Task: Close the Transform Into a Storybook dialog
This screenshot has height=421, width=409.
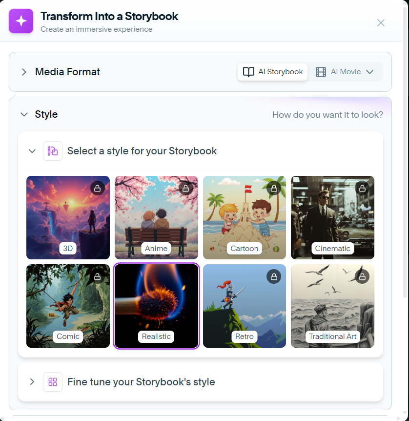Action: pos(381,23)
